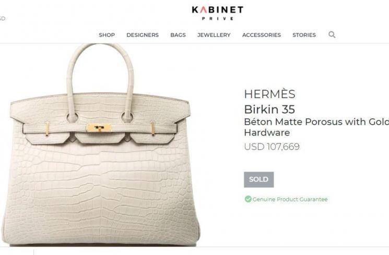Open the search magnifier icon
Viewport: 389px width, 255px height.
tap(332, 35)
